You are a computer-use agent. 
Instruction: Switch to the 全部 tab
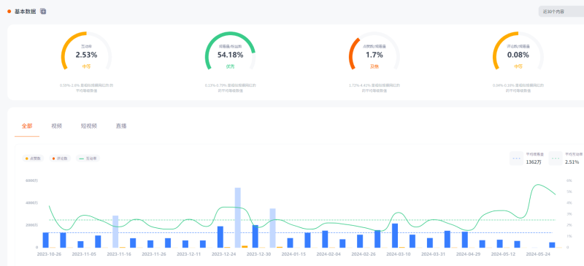click(x=27, y=126)
